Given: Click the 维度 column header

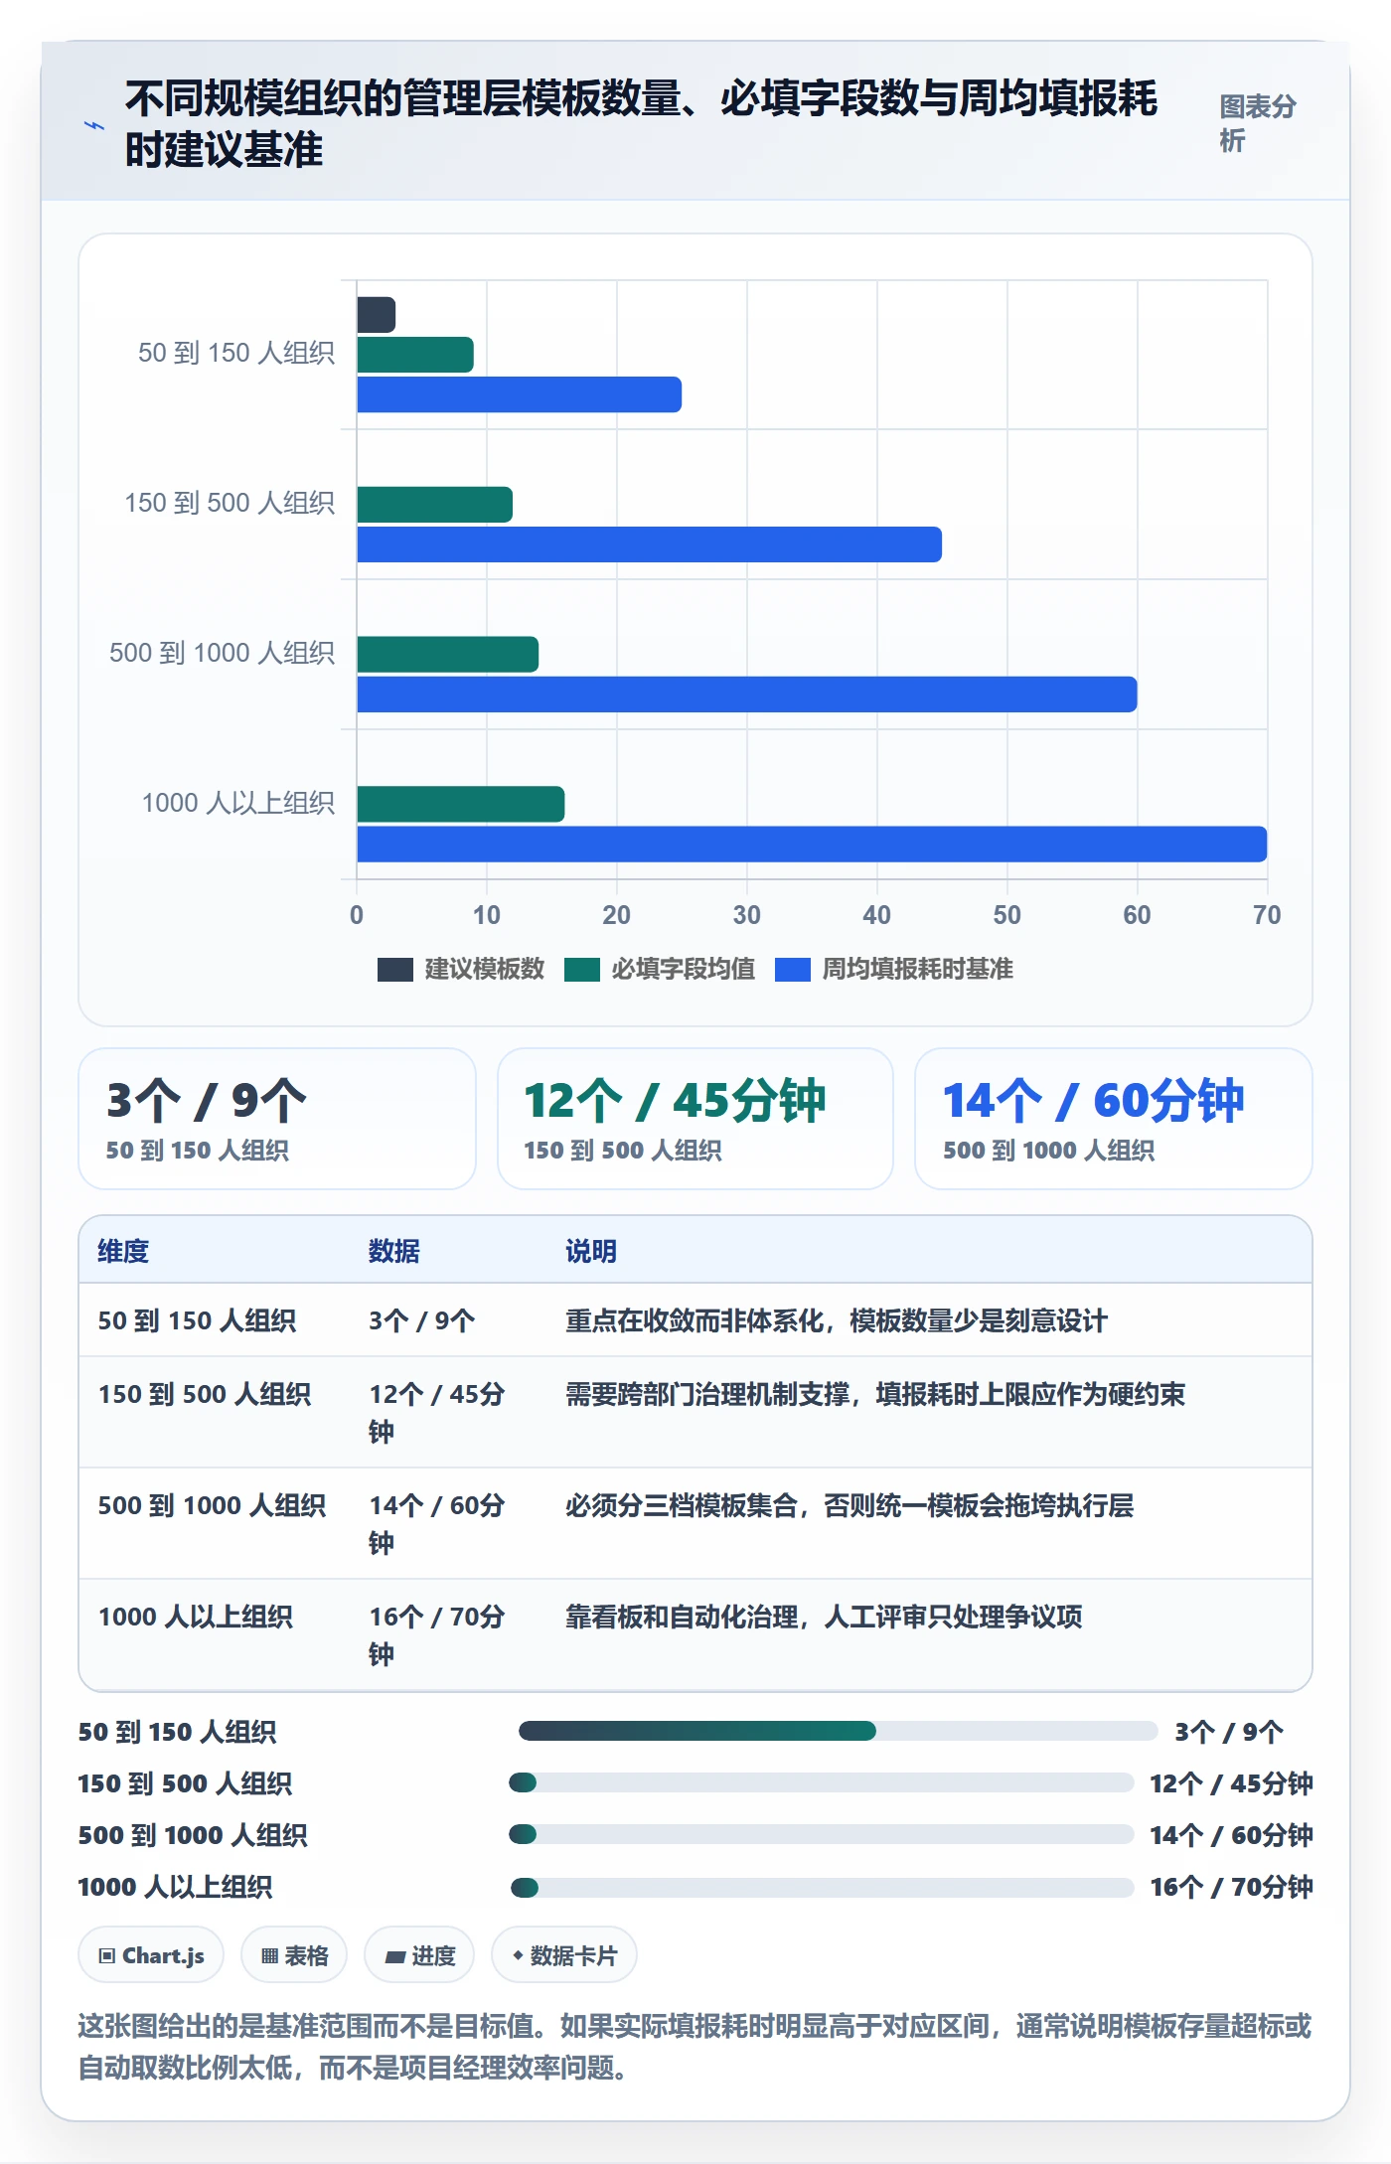Looking at the screenshot, I should 123,1251.
